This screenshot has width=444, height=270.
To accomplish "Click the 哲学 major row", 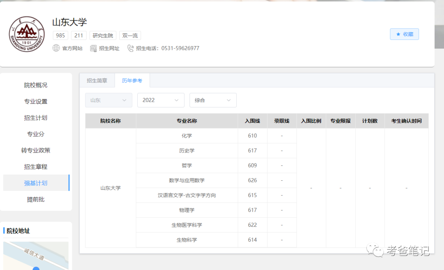I will point(187,165).
